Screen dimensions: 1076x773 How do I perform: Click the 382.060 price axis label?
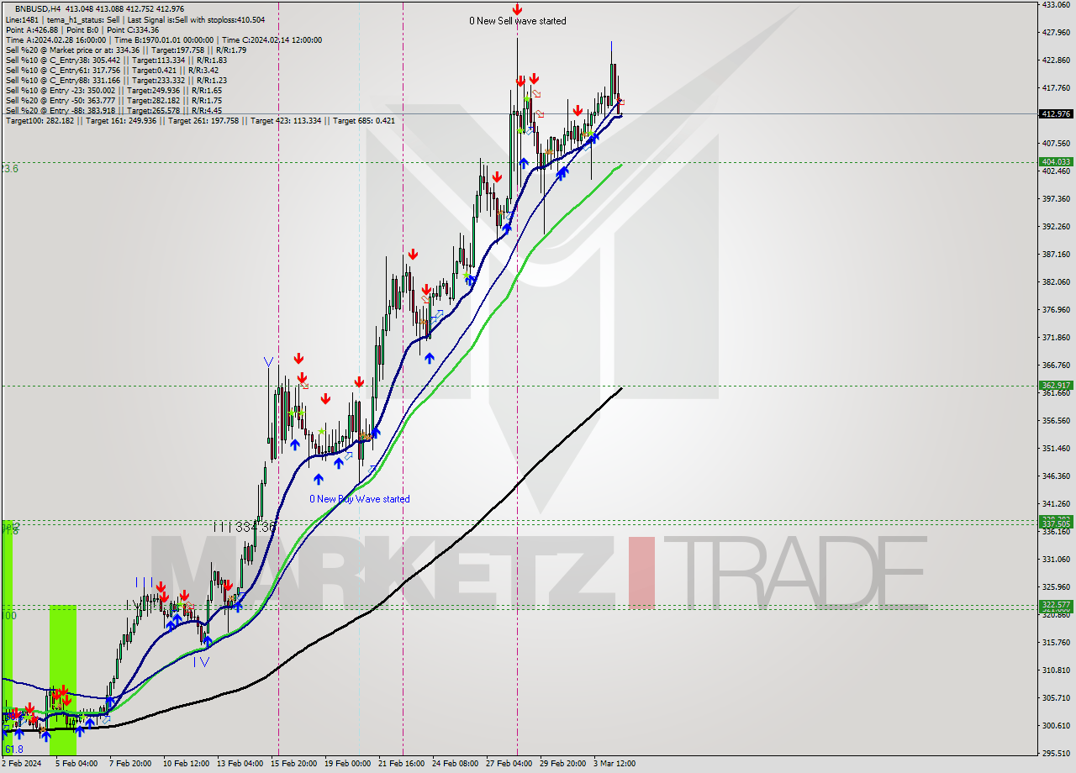[1056, 281]
